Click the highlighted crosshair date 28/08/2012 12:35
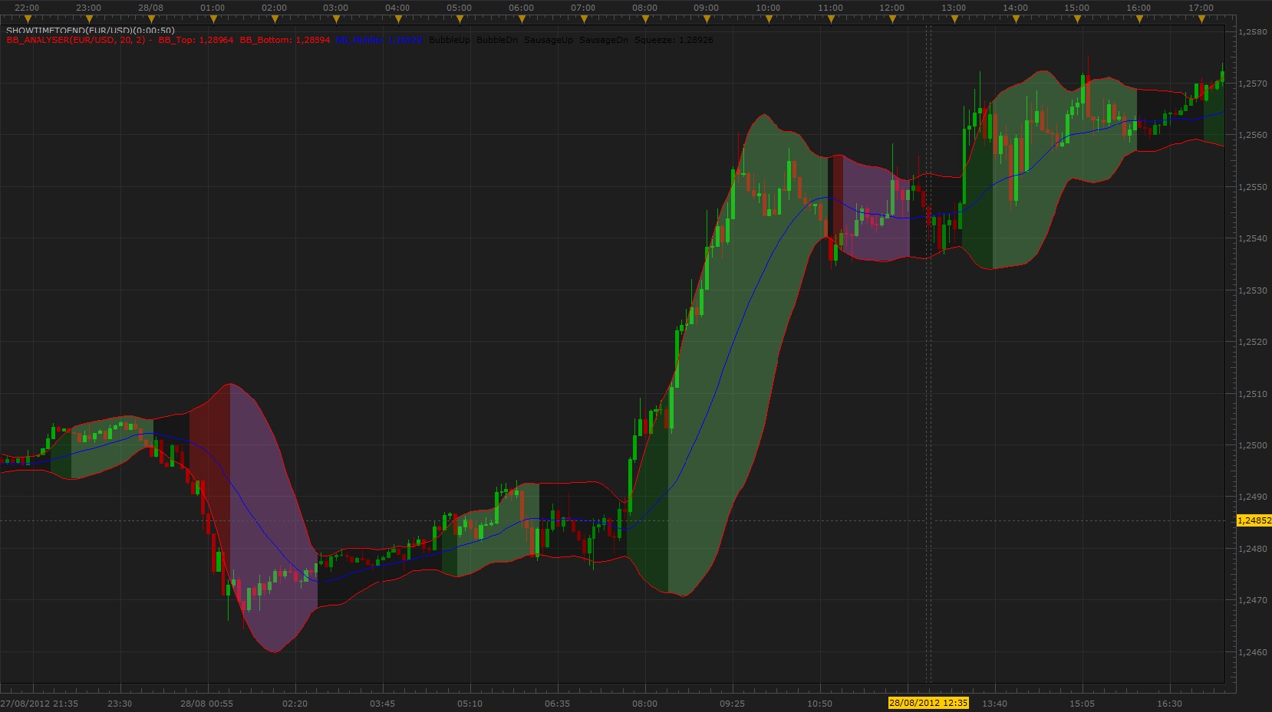 pos(928,703)
